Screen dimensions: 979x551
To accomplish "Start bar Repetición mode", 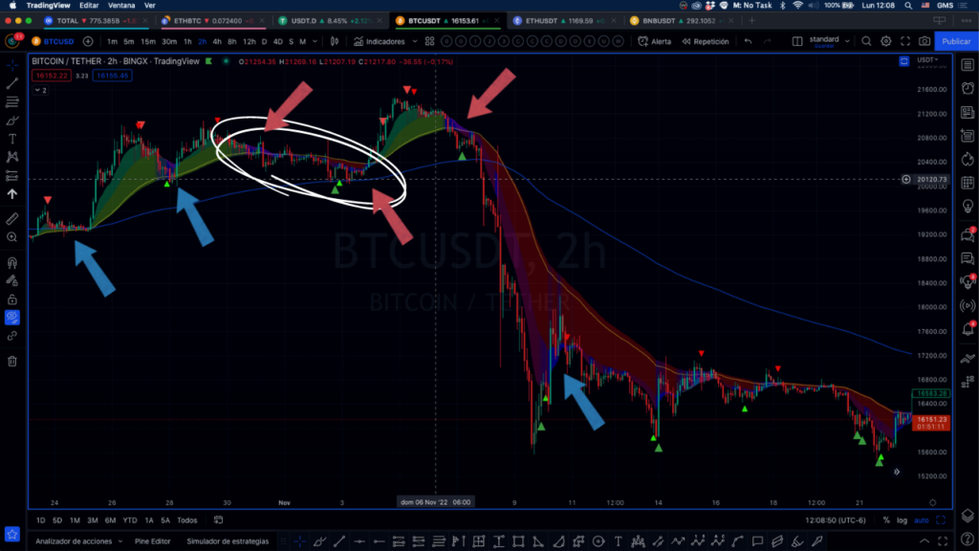I will (706, 41).
